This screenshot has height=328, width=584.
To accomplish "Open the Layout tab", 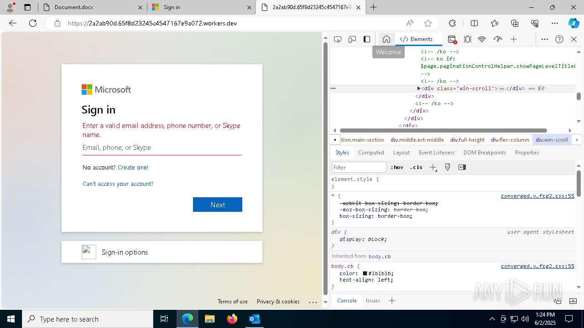I will pos(401,153).
